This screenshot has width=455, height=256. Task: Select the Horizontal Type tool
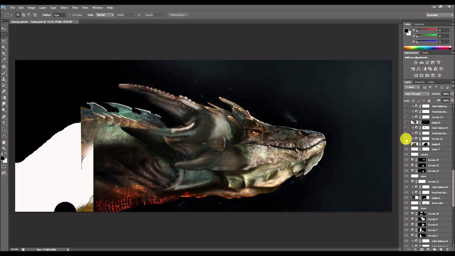pos(4,123)
